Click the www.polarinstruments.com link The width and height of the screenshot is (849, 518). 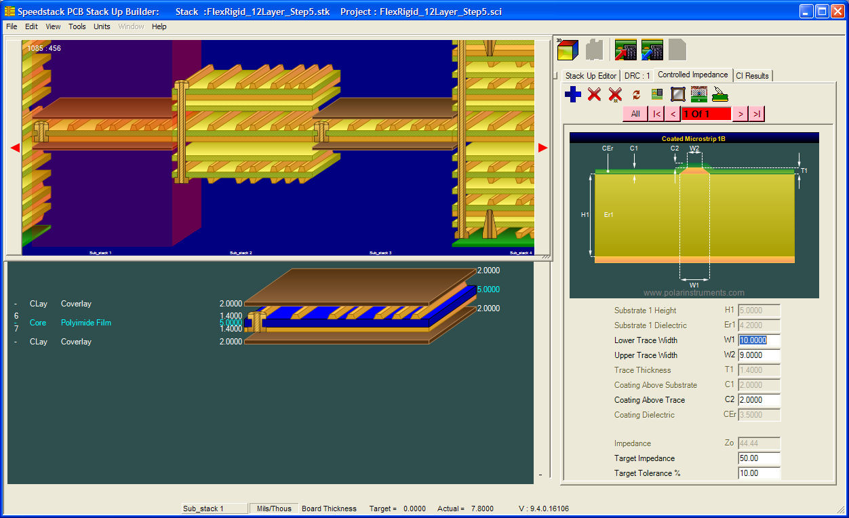tap(694, 293)
